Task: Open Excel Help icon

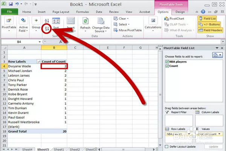Action: (203, 12)
